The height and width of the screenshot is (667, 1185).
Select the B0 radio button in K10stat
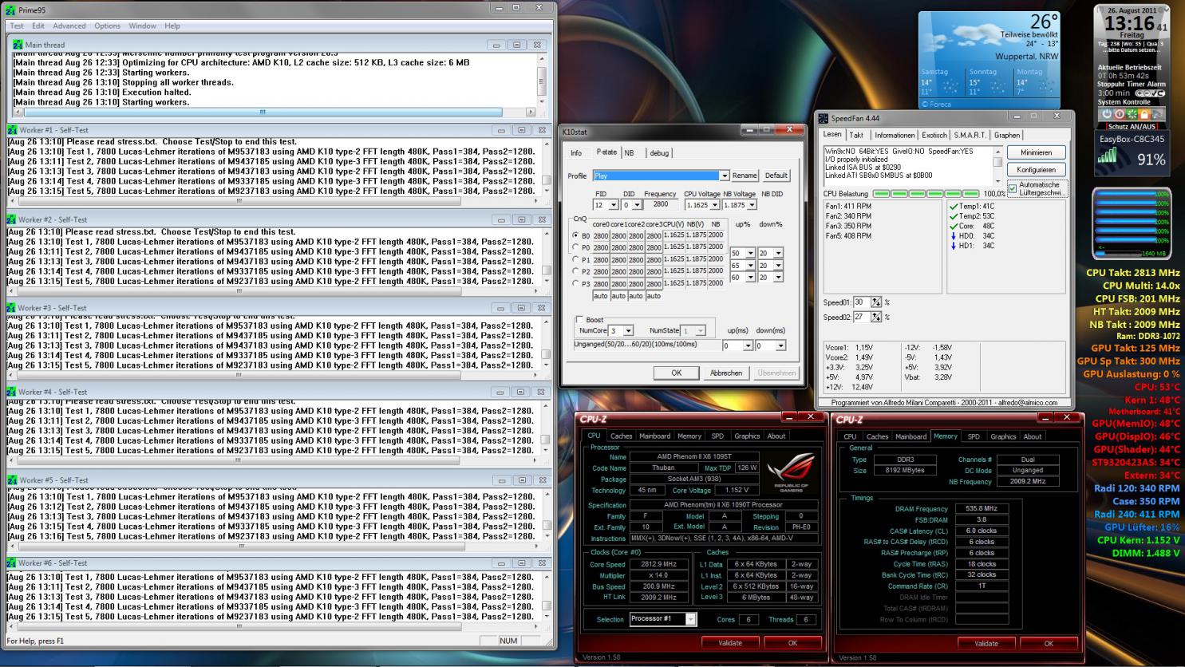(x=575, y=236)
